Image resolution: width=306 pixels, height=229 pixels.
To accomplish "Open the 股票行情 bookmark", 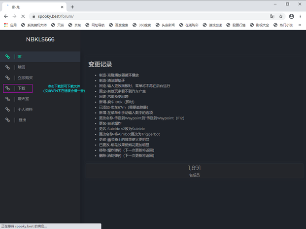I will [236, 25].
